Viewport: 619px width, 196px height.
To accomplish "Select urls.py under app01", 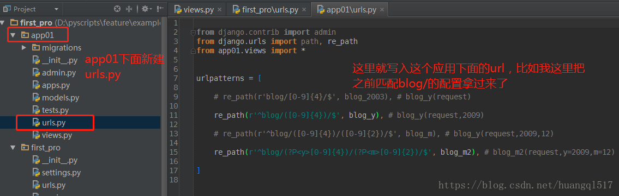I will [53, 123].
